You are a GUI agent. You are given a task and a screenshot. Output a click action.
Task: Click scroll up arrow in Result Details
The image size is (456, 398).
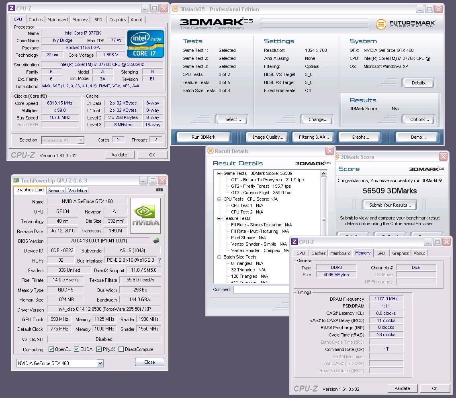pyautogui.click(x=324, y=173)
